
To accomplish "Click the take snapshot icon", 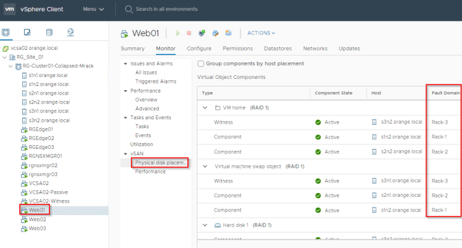I will tap(228, 33).
